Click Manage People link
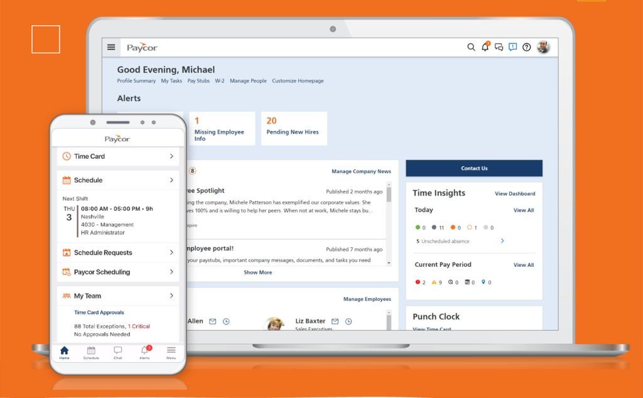The image size is (643, 398). pyautogui.click(x=248, y=81)
